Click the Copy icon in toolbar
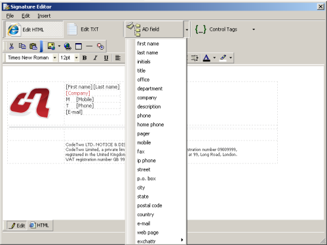327x245 pixels. coord(22,46)
